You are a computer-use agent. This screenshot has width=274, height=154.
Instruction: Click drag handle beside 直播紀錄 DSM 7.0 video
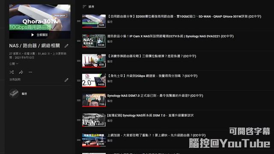click(x=79, y=120)
